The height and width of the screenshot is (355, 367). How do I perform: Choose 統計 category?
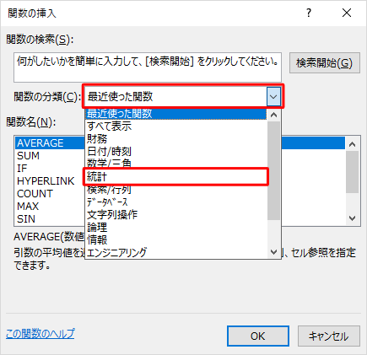click(176, 177)
